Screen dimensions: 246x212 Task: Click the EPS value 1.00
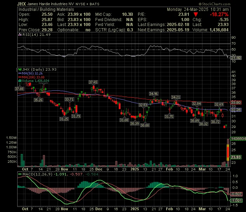[185, 20]
